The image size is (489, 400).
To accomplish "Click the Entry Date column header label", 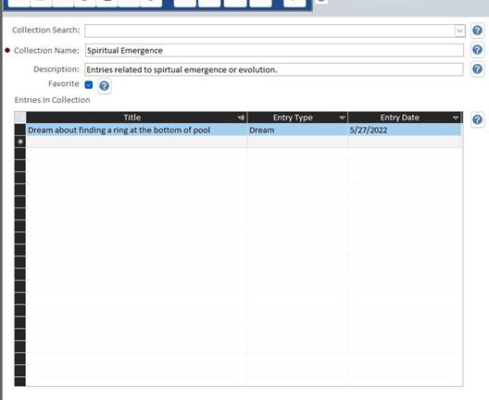I will 399,118.
